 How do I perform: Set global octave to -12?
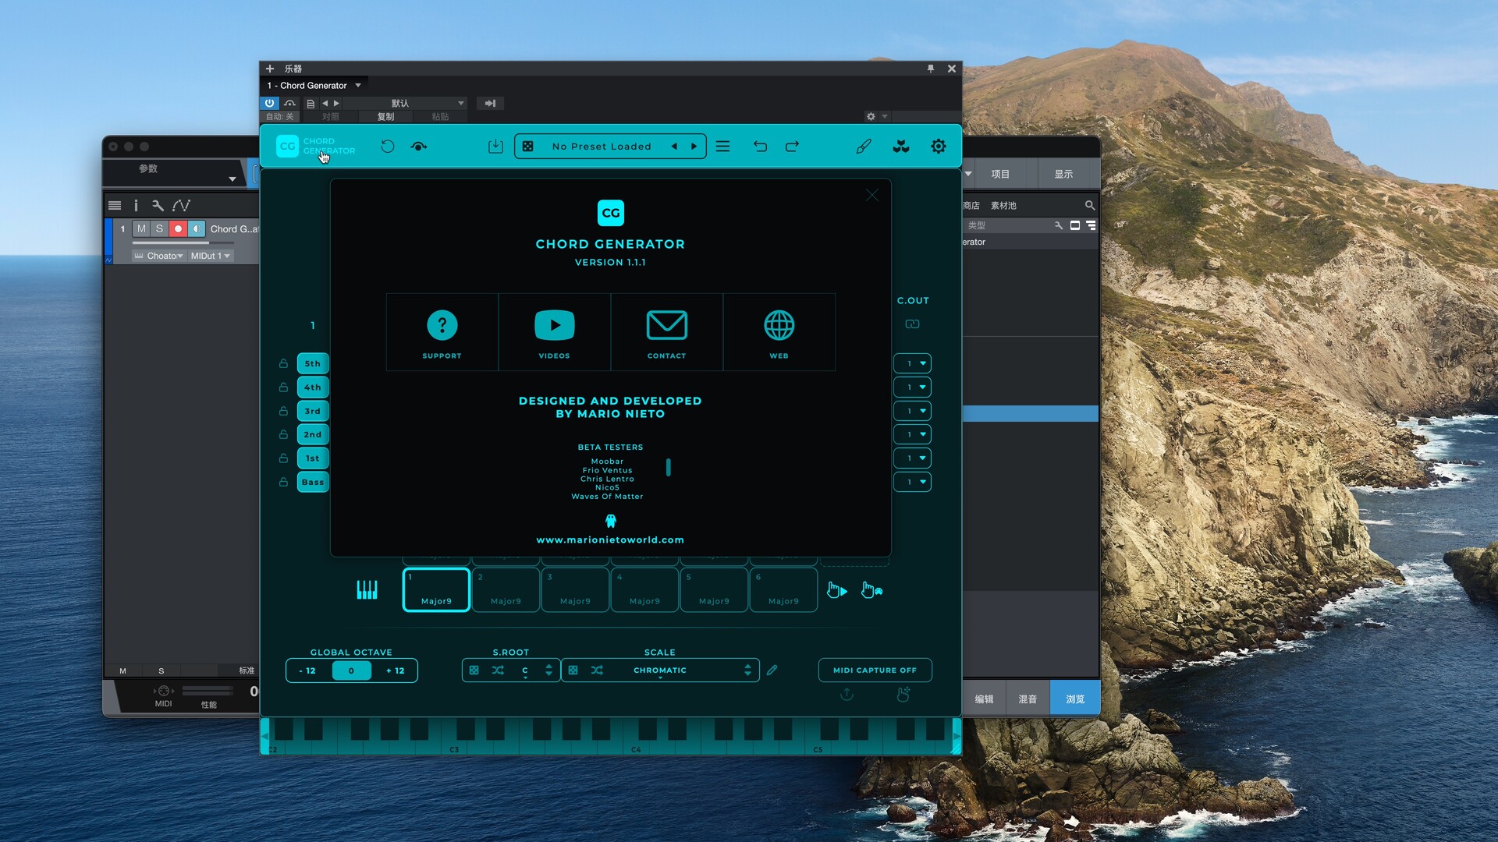point(308,670)
